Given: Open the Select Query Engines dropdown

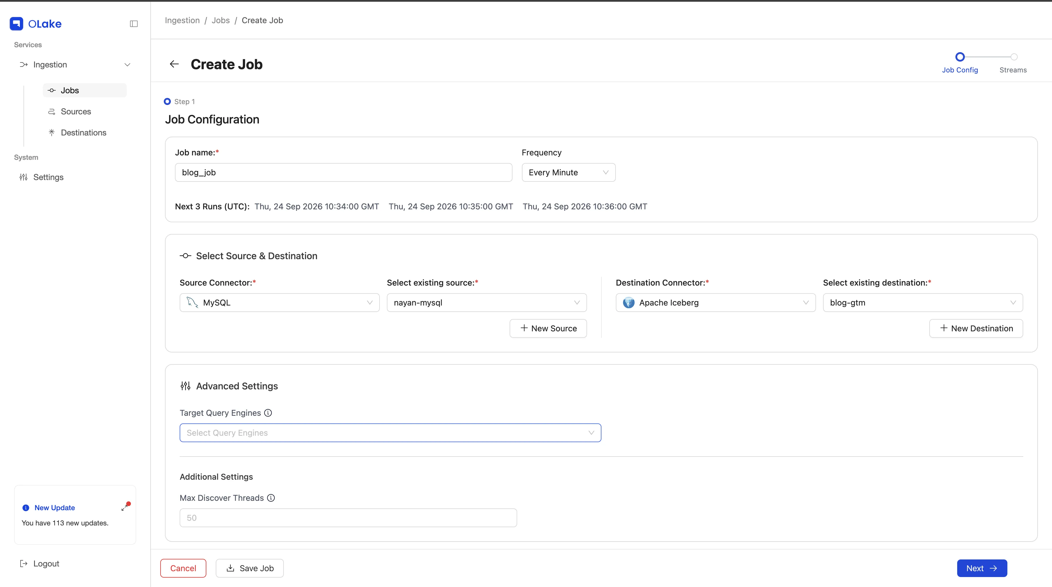Looking at the screenshot, I should [x=390, y=433].
